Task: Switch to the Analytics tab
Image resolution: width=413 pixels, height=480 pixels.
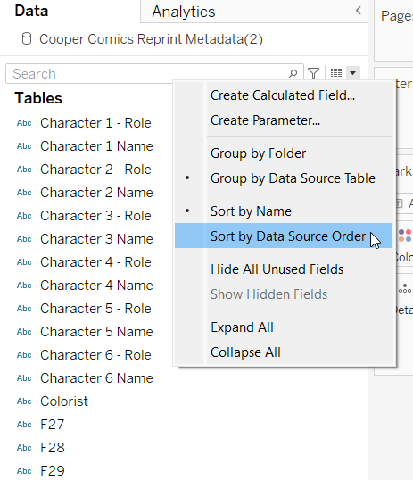Action: click(184, 12)
